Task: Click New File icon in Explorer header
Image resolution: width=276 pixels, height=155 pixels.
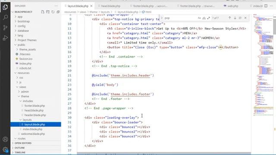Action: [43, 12]
